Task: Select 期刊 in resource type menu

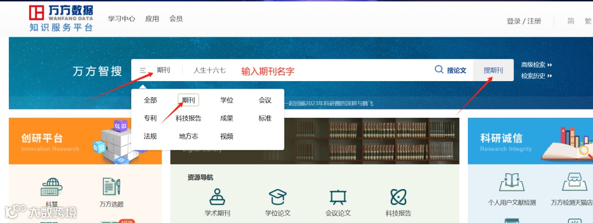Action: 188,100
